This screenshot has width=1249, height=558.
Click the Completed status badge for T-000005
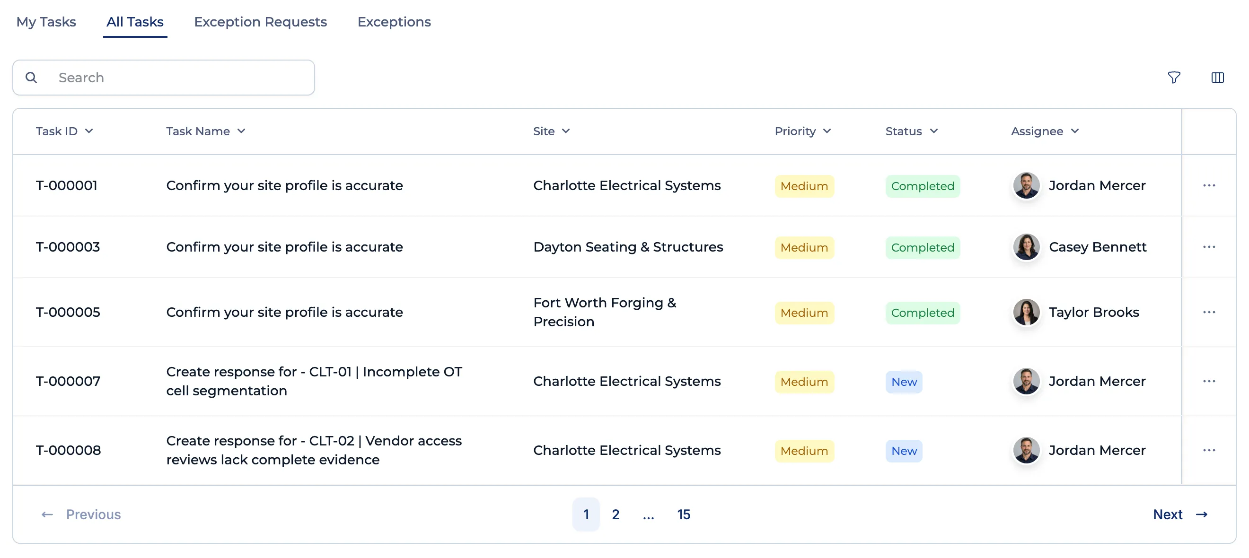pyautogui.click(x=922, y=313)
